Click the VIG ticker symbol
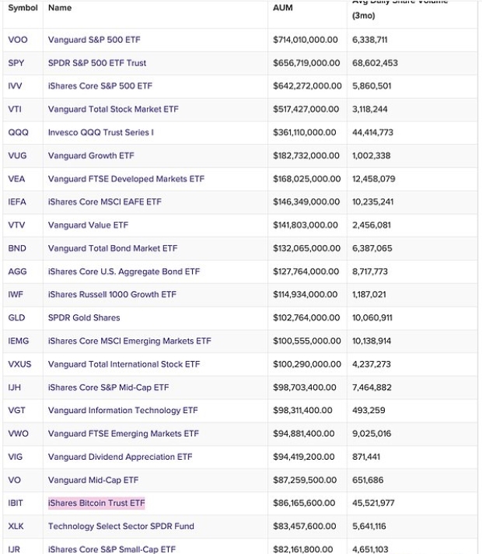Image resolution: width=482 pixels, height=554 pixels. (x=16, y=457)
